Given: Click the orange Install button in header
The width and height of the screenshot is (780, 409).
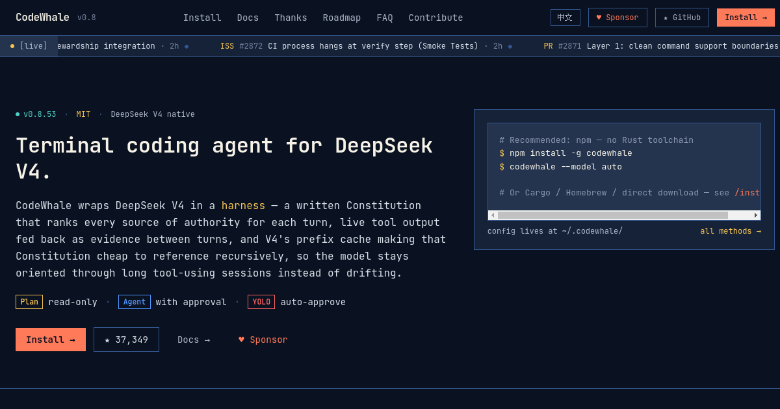Looking at the screenshot, I should click(746, 18).
